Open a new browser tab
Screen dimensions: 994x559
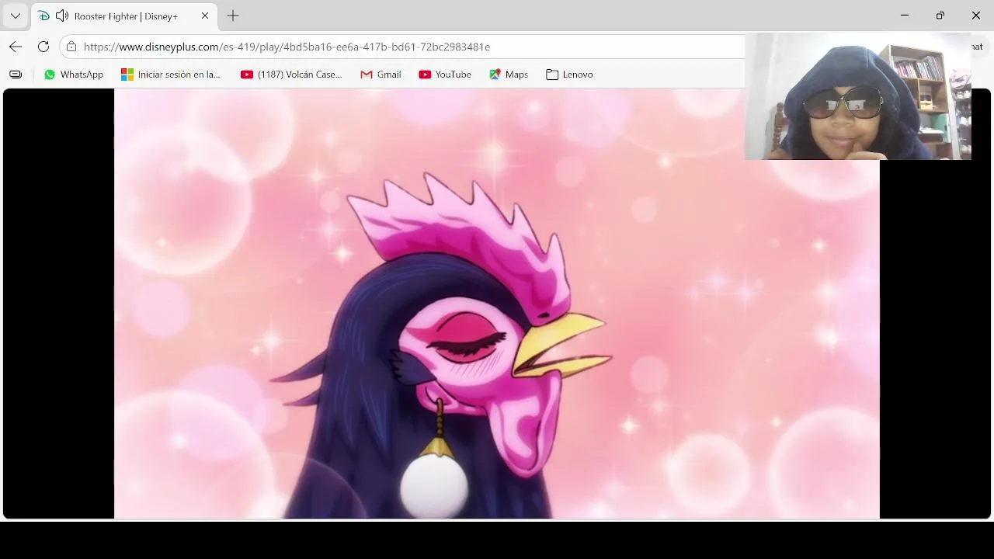(x=233, y=16)
